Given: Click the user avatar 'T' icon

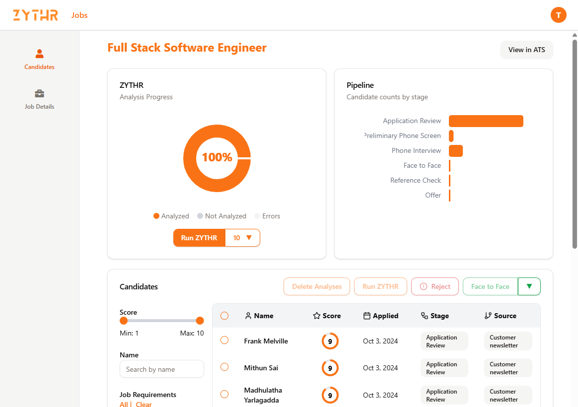Looking at the screenshot, I should (x=559, y=15).
